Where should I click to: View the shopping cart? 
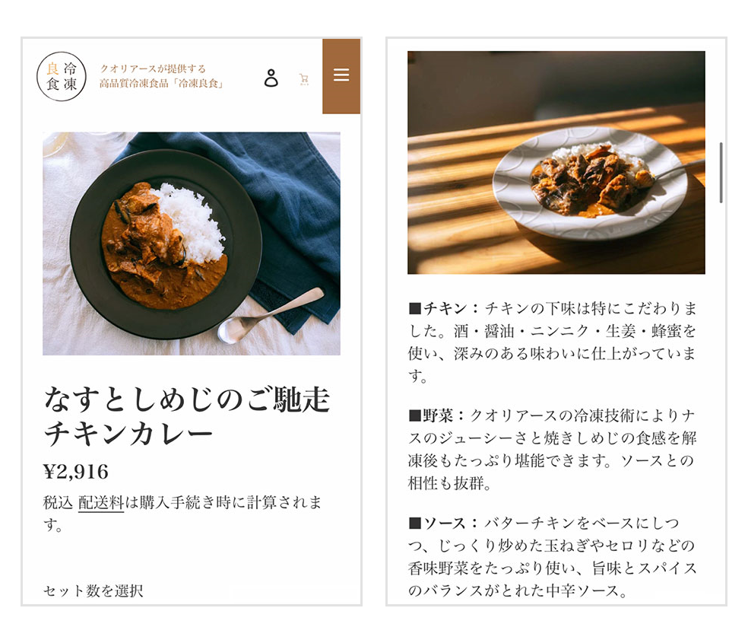coord(304,79)
